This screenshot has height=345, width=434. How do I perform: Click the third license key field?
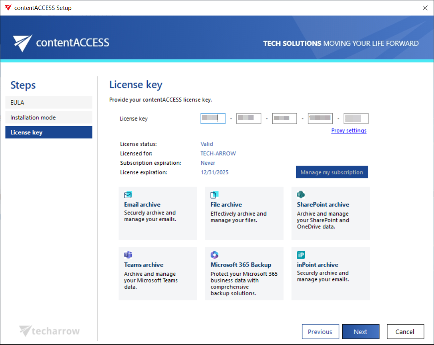[x=284, y=119]
